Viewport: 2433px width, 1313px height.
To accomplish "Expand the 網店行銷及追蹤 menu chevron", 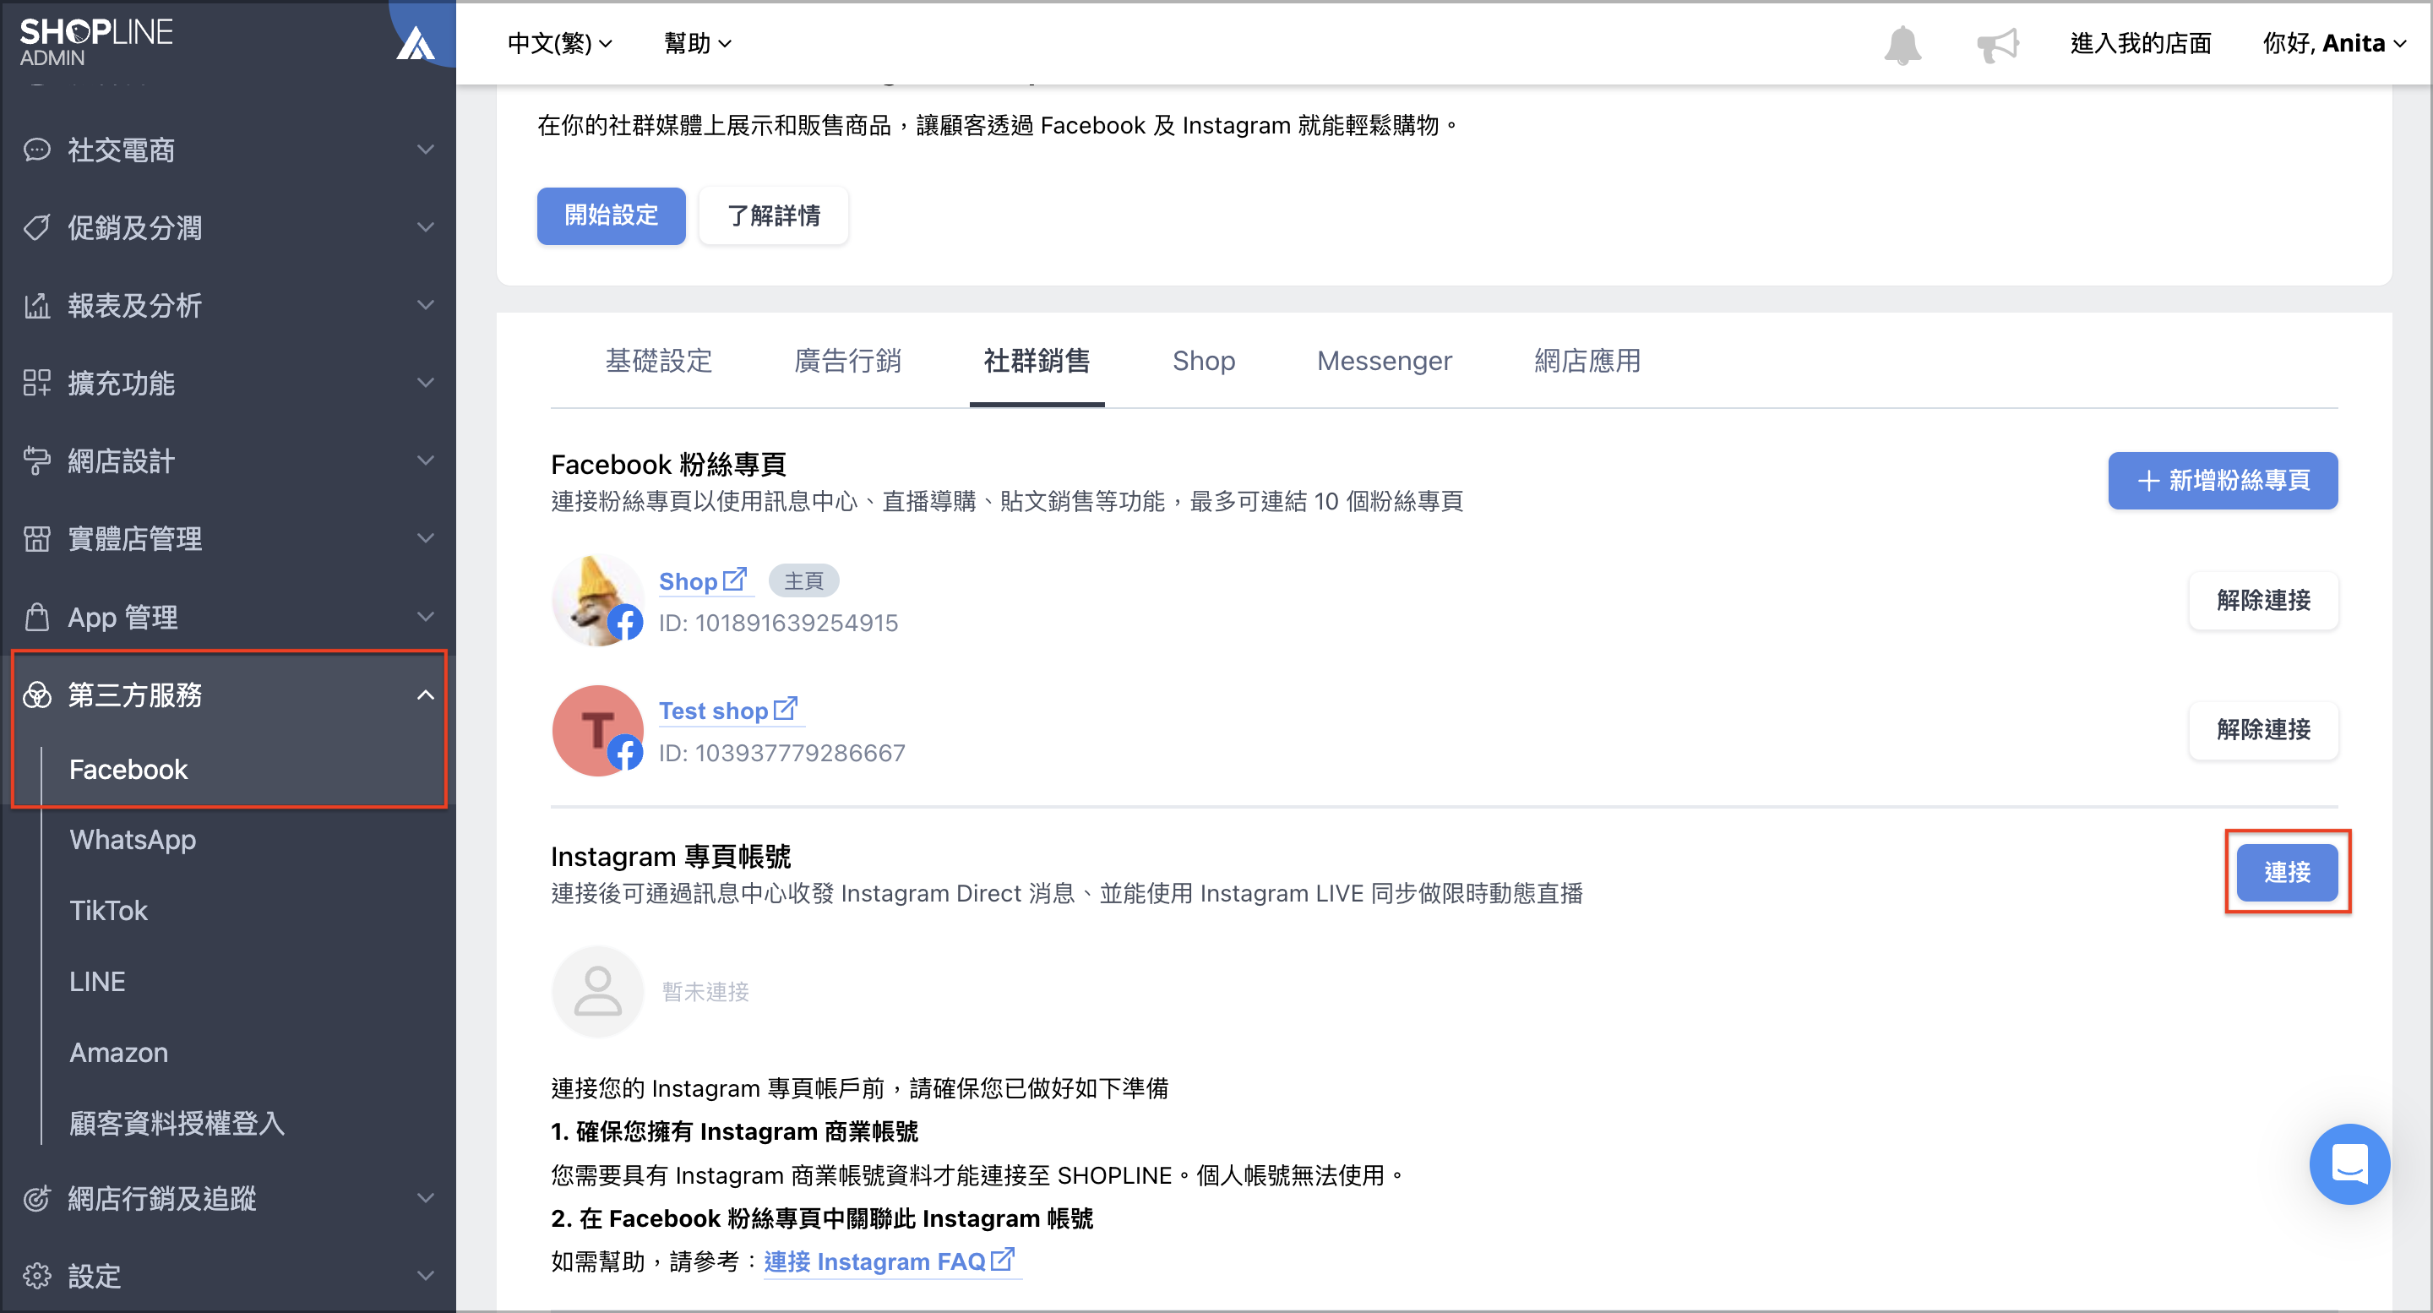I will tap(426, 1199).
